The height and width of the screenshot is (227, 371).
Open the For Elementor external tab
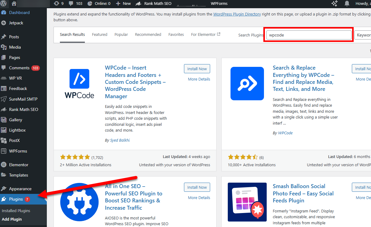click(x=206, y=35)
